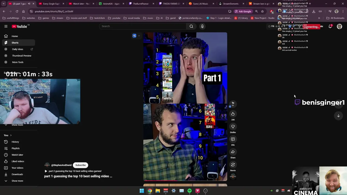Like the short with thumbs up
This screenshot has height=195, width=347.
[x=233, y=114]
